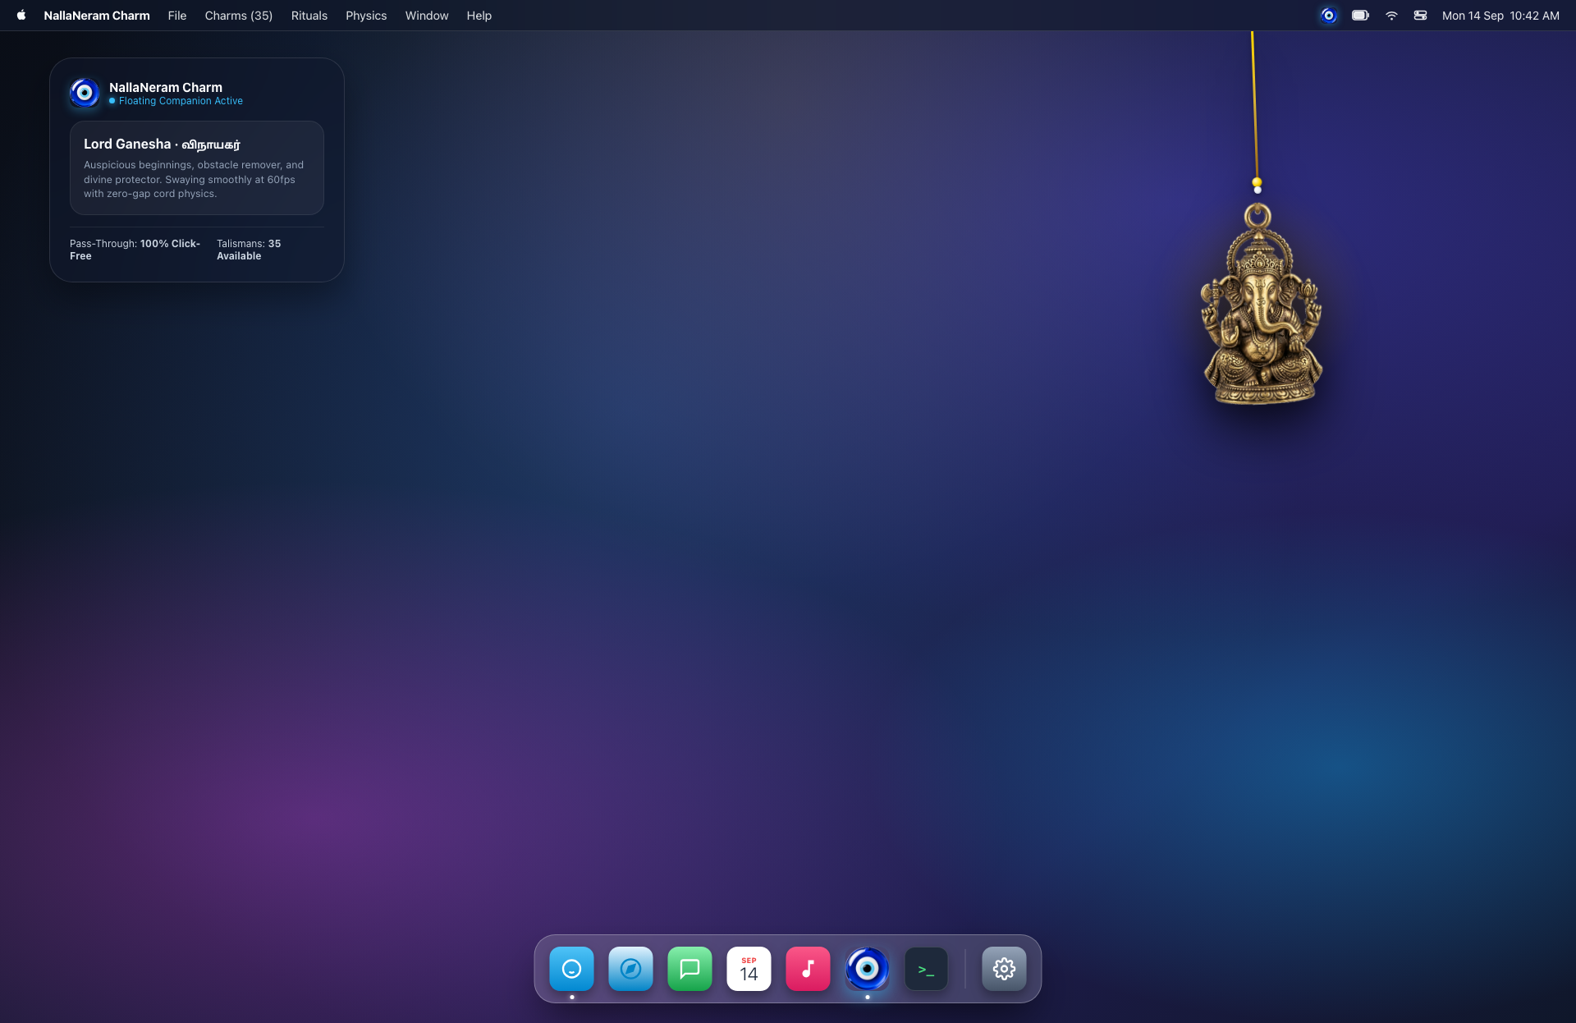Open the Calendar dock icon showing 14

click(x=749, y=969)
